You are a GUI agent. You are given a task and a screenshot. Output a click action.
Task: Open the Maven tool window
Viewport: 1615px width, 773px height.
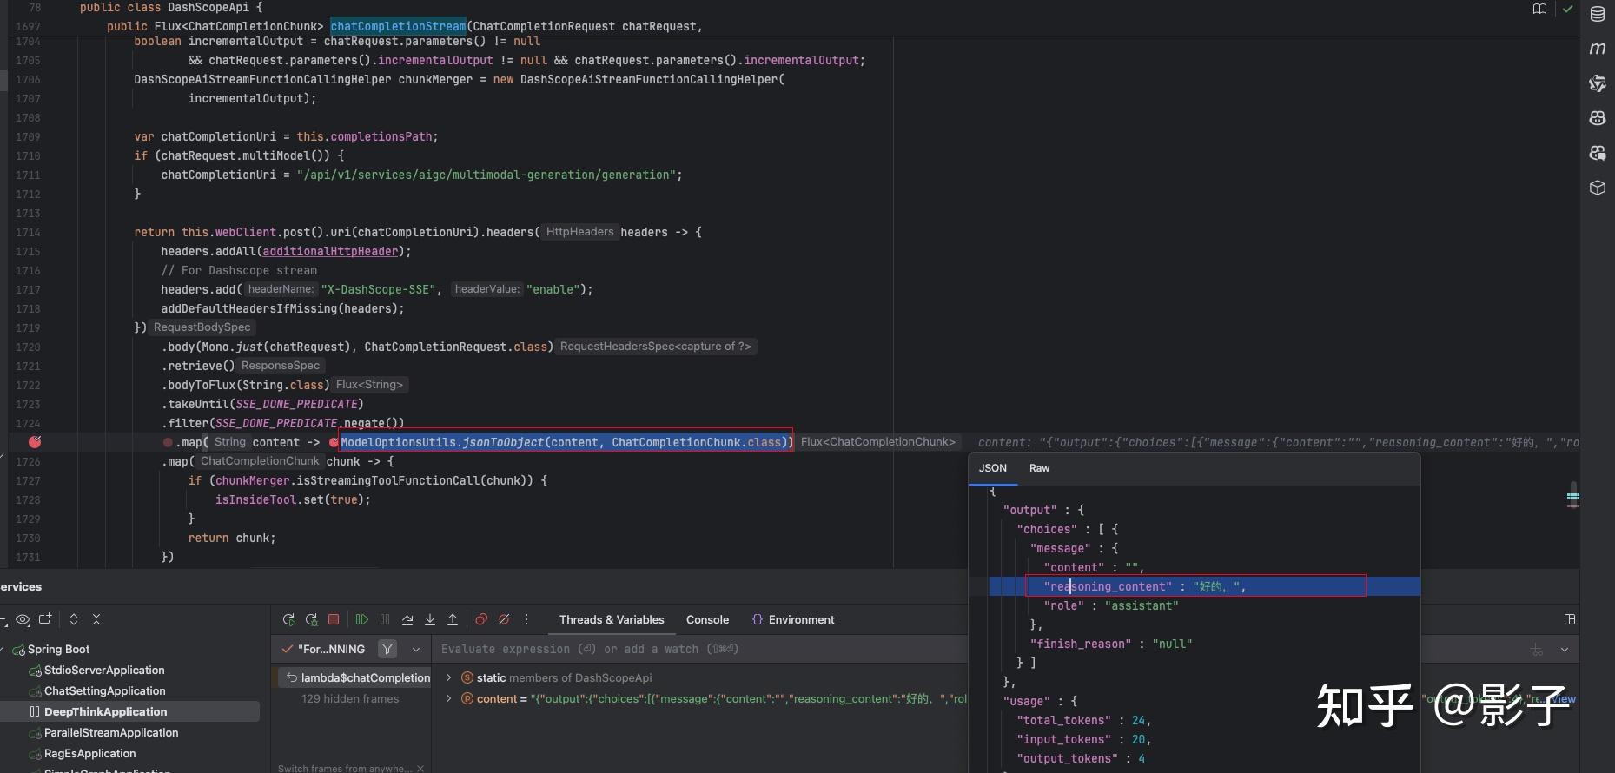(x=1597, y=49)
